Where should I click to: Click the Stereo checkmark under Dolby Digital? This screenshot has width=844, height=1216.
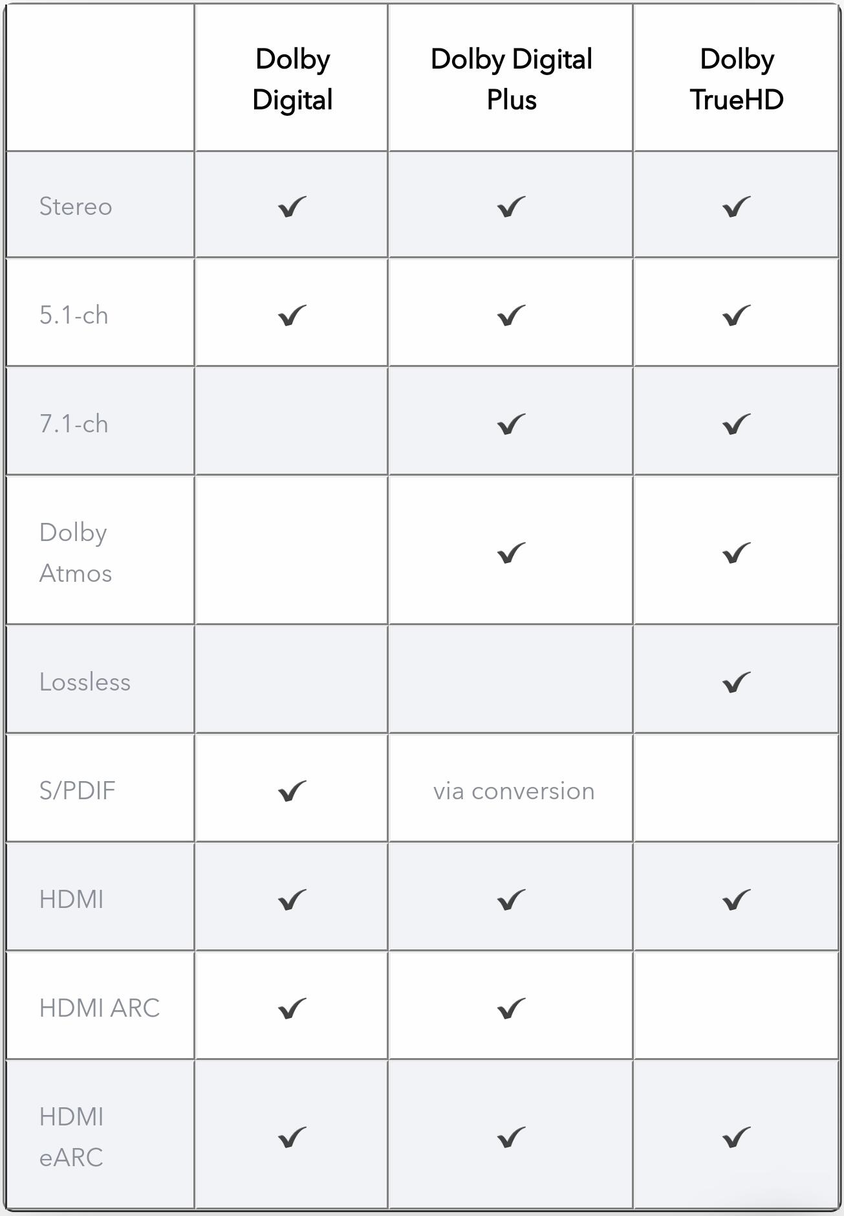[x=292, y=207]
